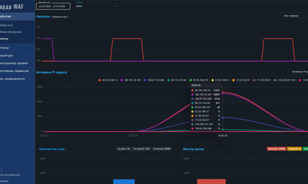This screenshot has height=184, width=308.
Task: Toggle legend series 37.58.18.237
Action: tap(241, 80)
